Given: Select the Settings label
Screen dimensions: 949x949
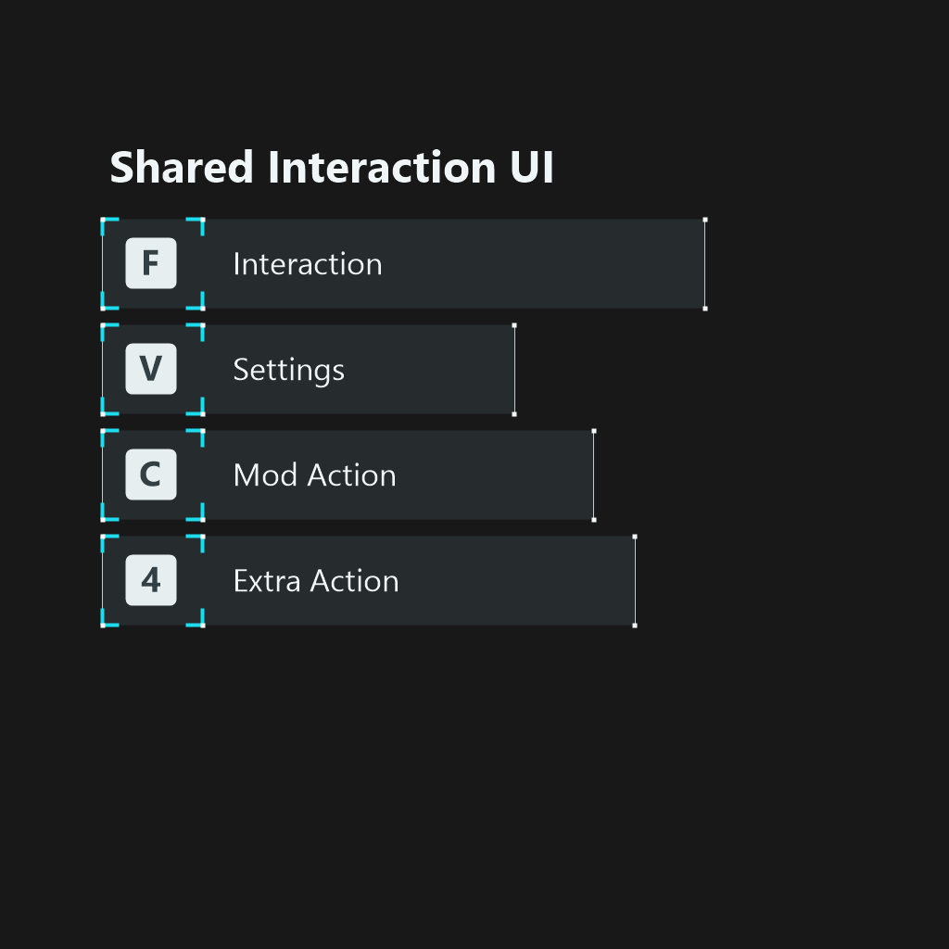Looking at the screenshot, I should click(289, 371).
